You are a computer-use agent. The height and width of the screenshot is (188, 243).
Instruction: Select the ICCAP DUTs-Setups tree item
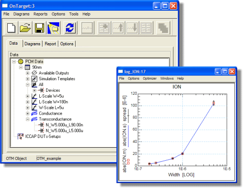(x=43, y=137)
